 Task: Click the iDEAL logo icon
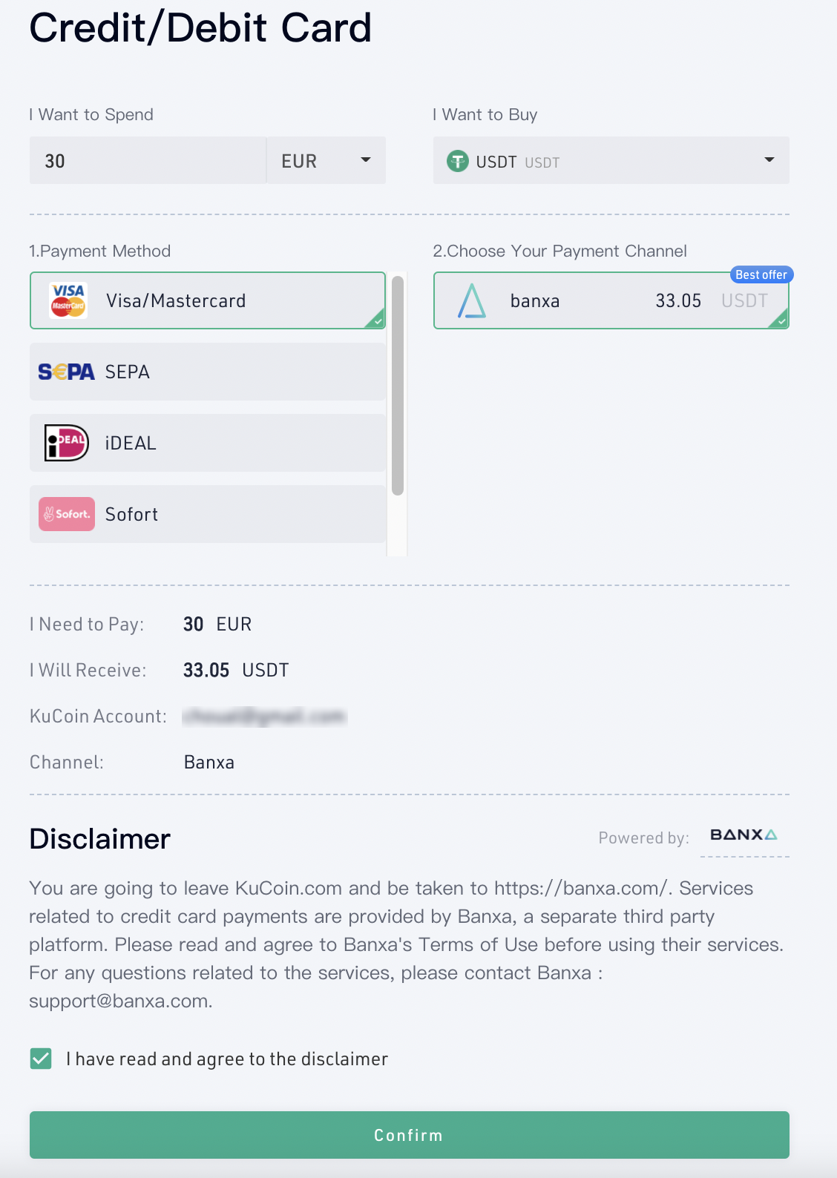[67, 443]
